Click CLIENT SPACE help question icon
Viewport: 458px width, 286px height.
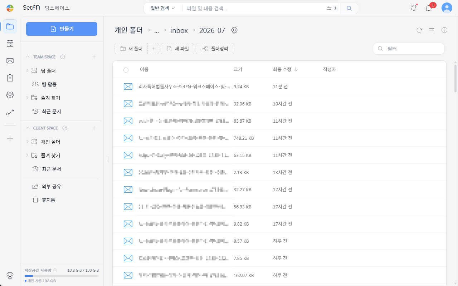65,128
